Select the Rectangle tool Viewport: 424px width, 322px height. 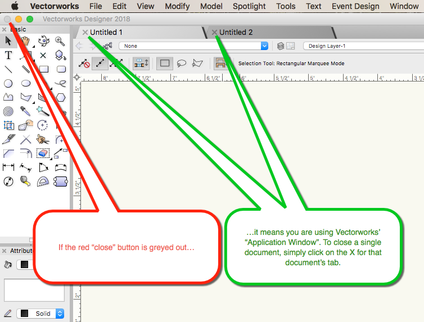(44, 70)
